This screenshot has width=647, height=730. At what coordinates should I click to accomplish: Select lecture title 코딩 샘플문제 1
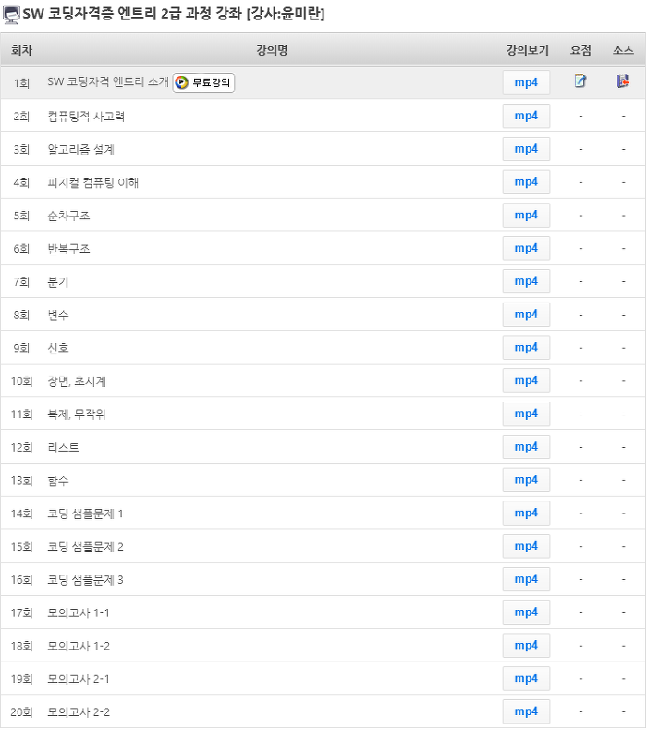85,513
